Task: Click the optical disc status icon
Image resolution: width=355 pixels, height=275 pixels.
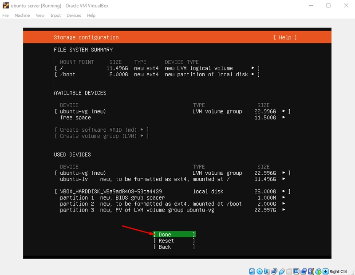Action: [x=260, y=271]
